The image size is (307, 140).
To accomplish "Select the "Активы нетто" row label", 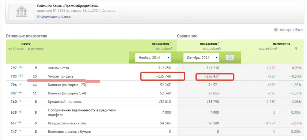I will (58, 68).
